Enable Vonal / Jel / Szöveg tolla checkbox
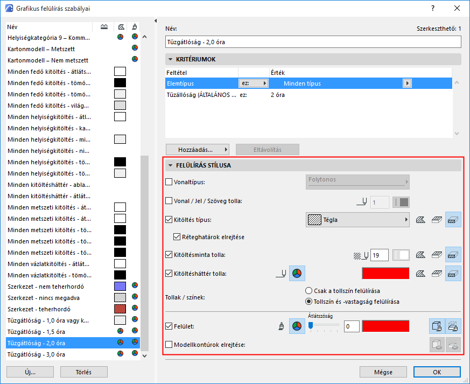470x384 pixels. [x=169, y=201]
